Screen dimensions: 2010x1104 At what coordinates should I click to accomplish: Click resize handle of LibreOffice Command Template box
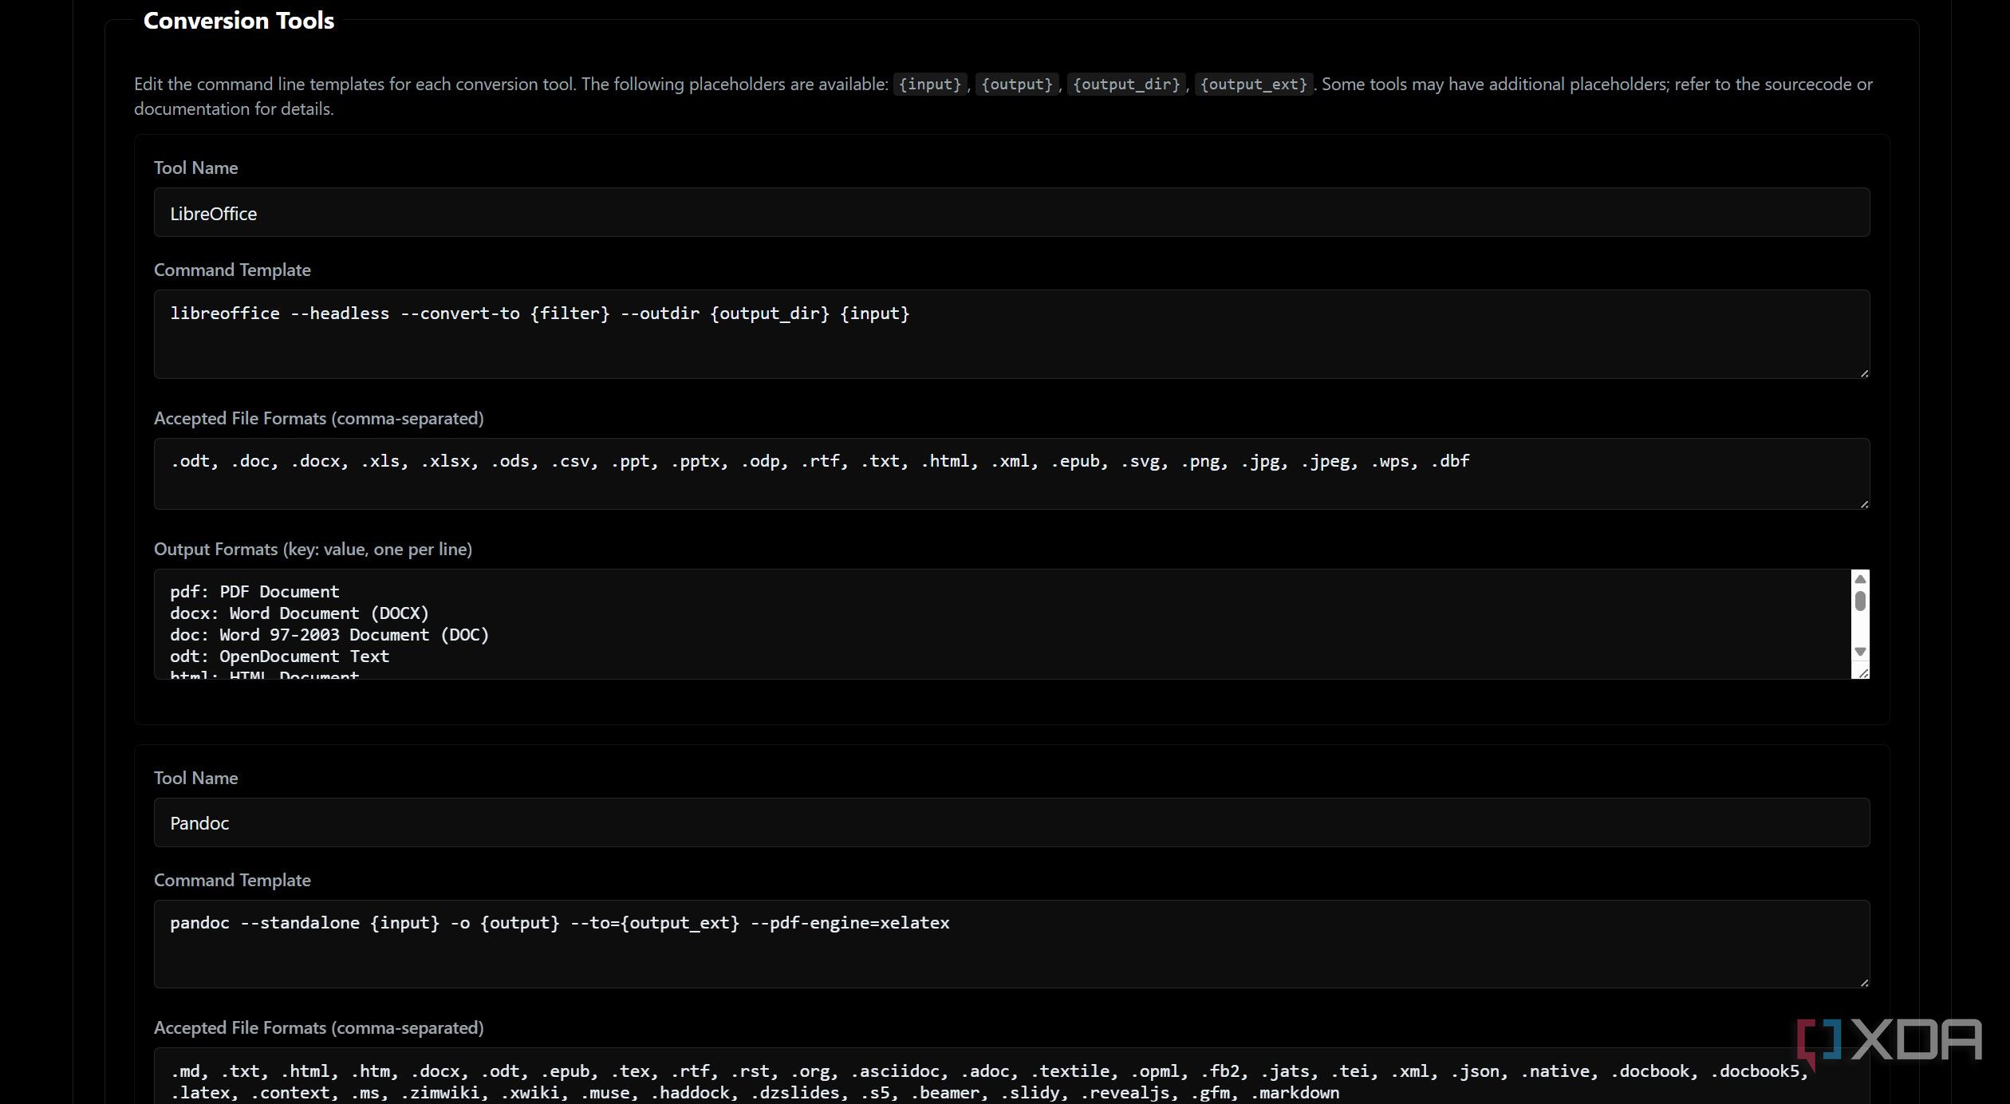(1864, 373)
